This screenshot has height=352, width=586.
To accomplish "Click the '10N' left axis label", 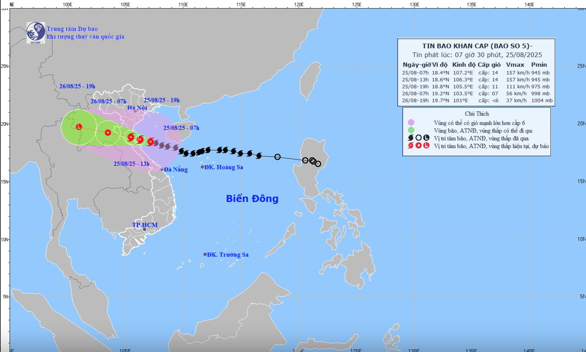I will 4,239.
